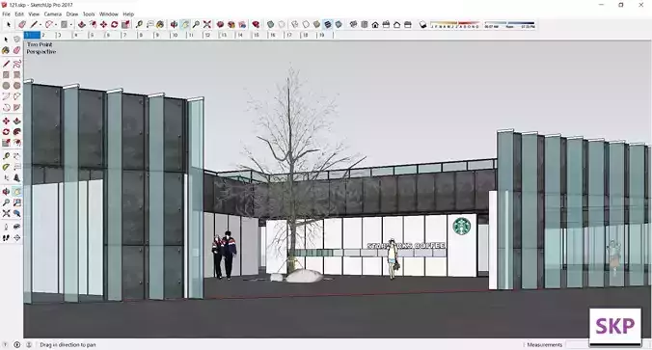Screen dimensions: 652x350
Task: Switch to Iso view
Action: tap(353, 24)
